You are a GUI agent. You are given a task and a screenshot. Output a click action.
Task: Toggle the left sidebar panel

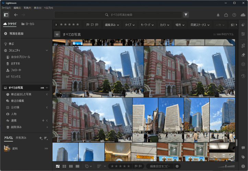click(6, 15)
